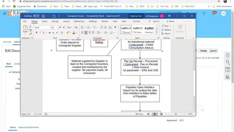Click the Sort A-Z icon
The image size is (234, 132).
[110, 27]
